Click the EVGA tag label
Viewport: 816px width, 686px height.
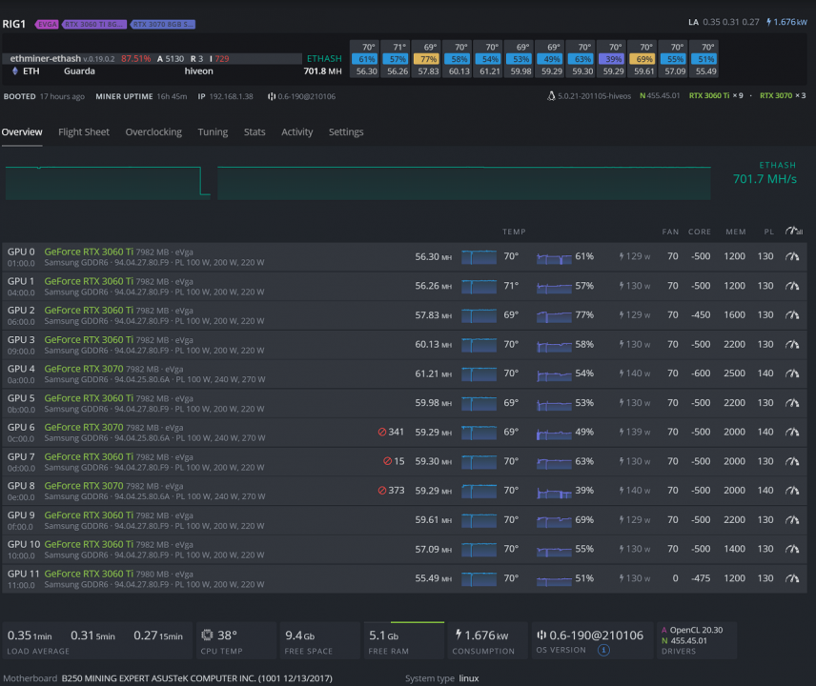click(x=47, y=23)
